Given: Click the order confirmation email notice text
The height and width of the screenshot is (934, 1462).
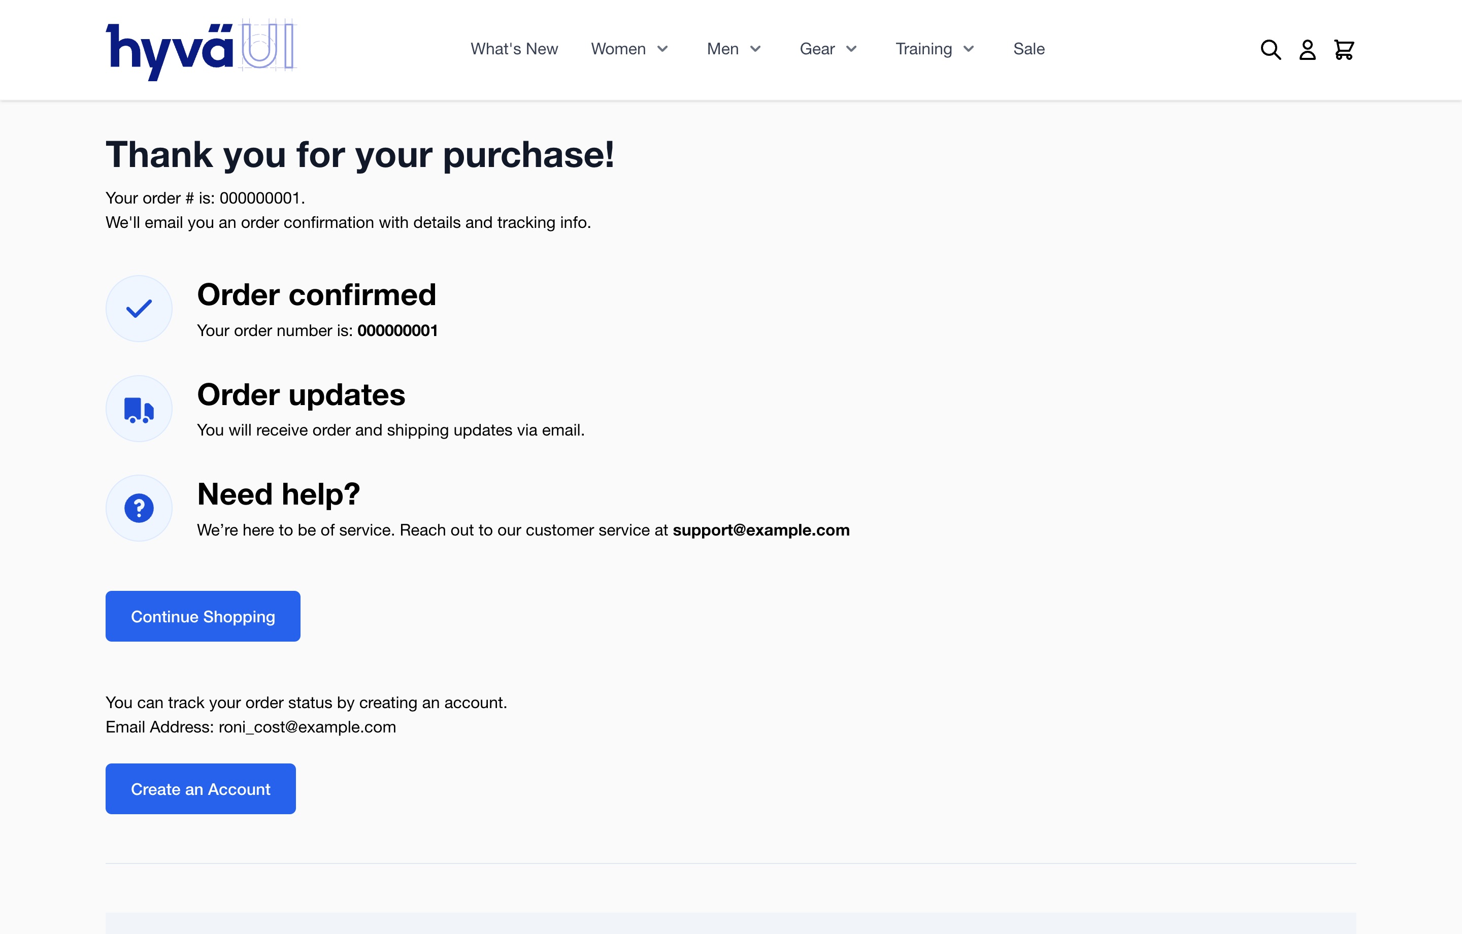Looking at the screenshot, I should click(x=348, y=223).
